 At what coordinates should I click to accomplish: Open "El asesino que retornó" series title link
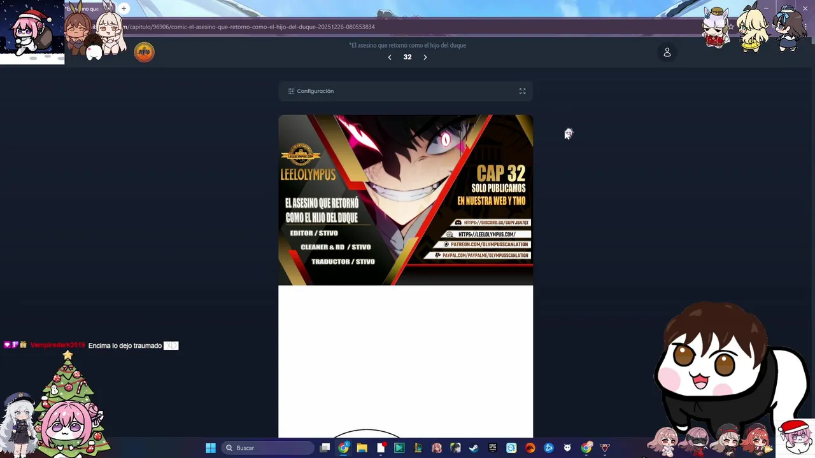[407, 45]
